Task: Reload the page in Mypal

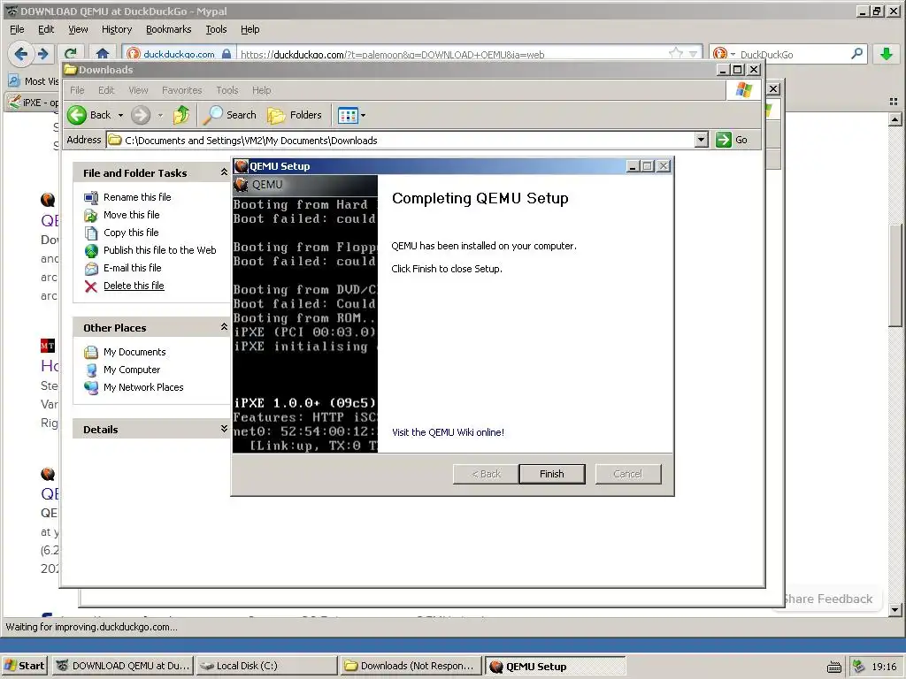Action: tap(71, 54)
